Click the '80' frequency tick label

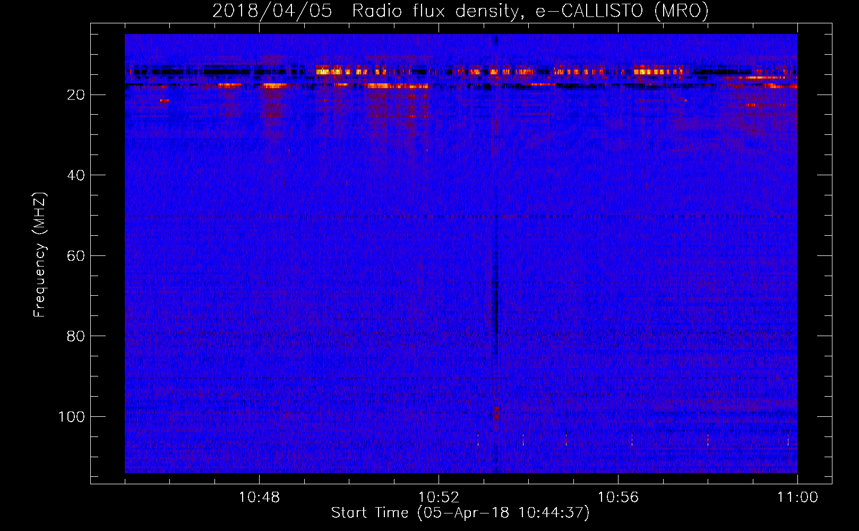coord(76,336)
